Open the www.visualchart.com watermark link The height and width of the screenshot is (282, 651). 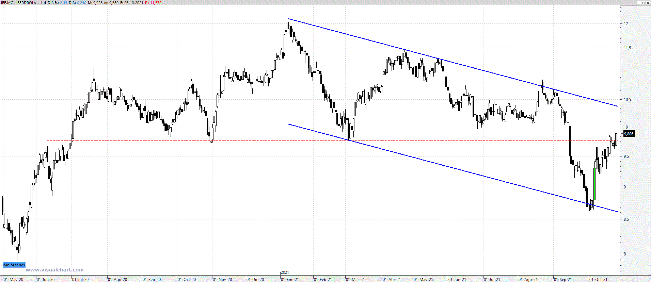[54, 270]
